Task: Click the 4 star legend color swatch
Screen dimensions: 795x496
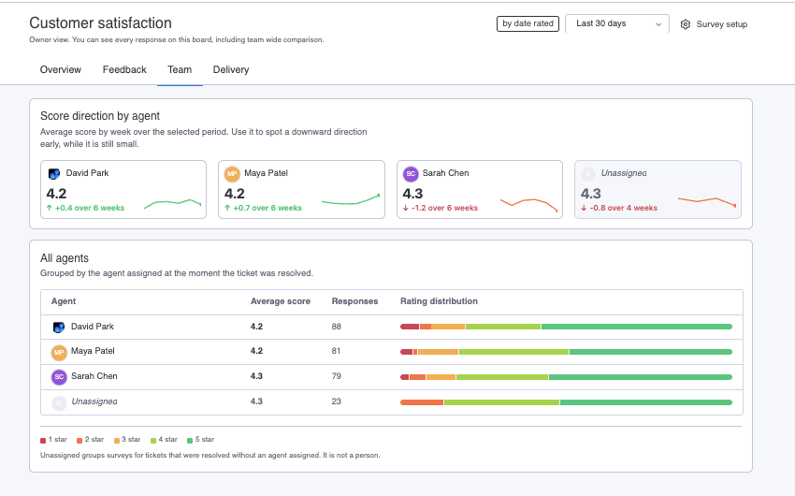Action: 153,440
